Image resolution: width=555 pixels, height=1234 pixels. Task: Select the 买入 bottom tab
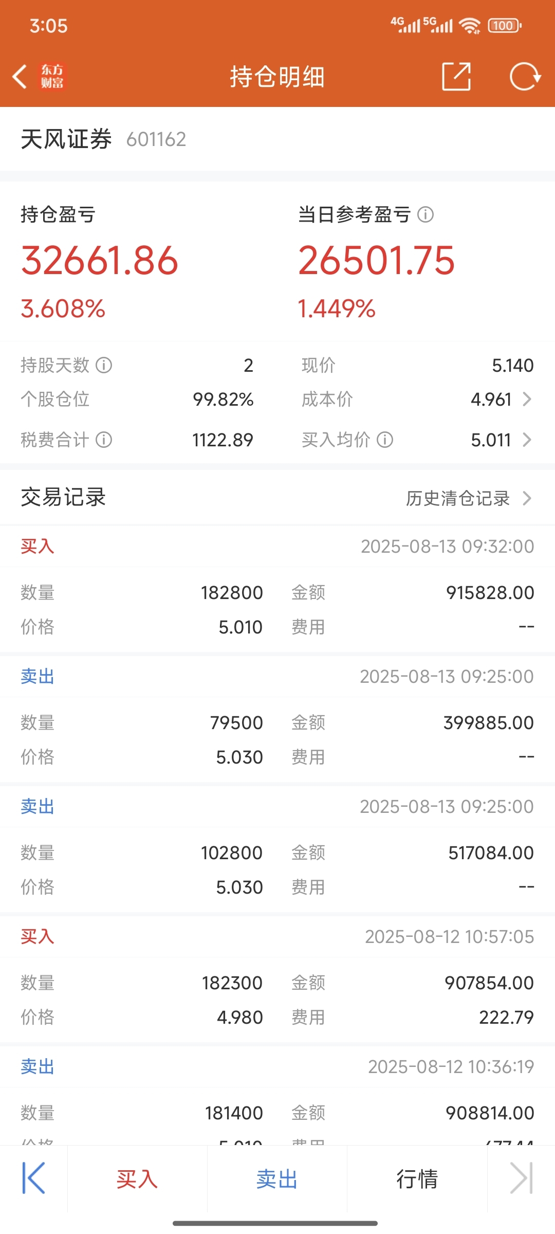pyautogui.click(x=137, y=1178)
